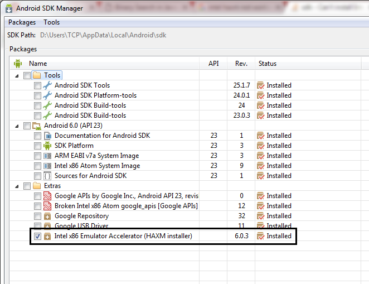Open the Tools menu
This screenshot has width=369, height=284.
[51, 22]
